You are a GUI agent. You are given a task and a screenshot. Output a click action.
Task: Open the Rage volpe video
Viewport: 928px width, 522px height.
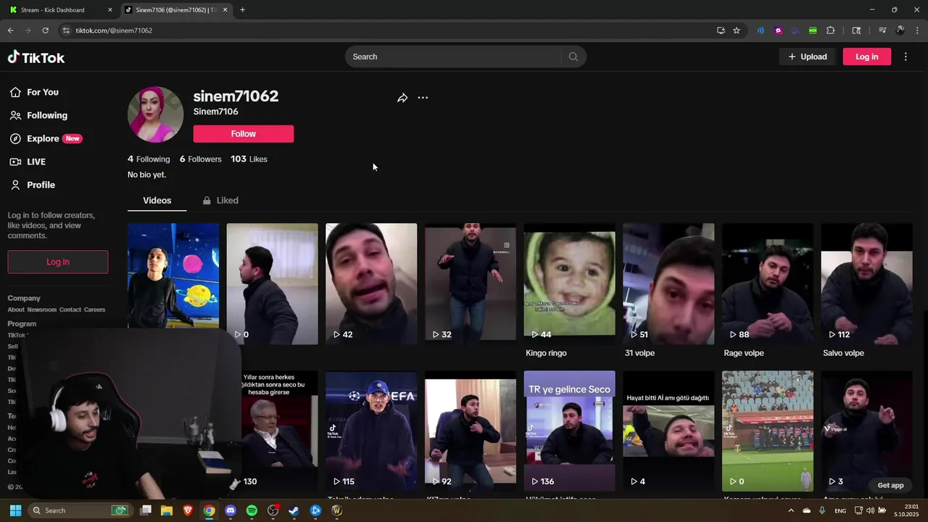[x=768, y=283]
